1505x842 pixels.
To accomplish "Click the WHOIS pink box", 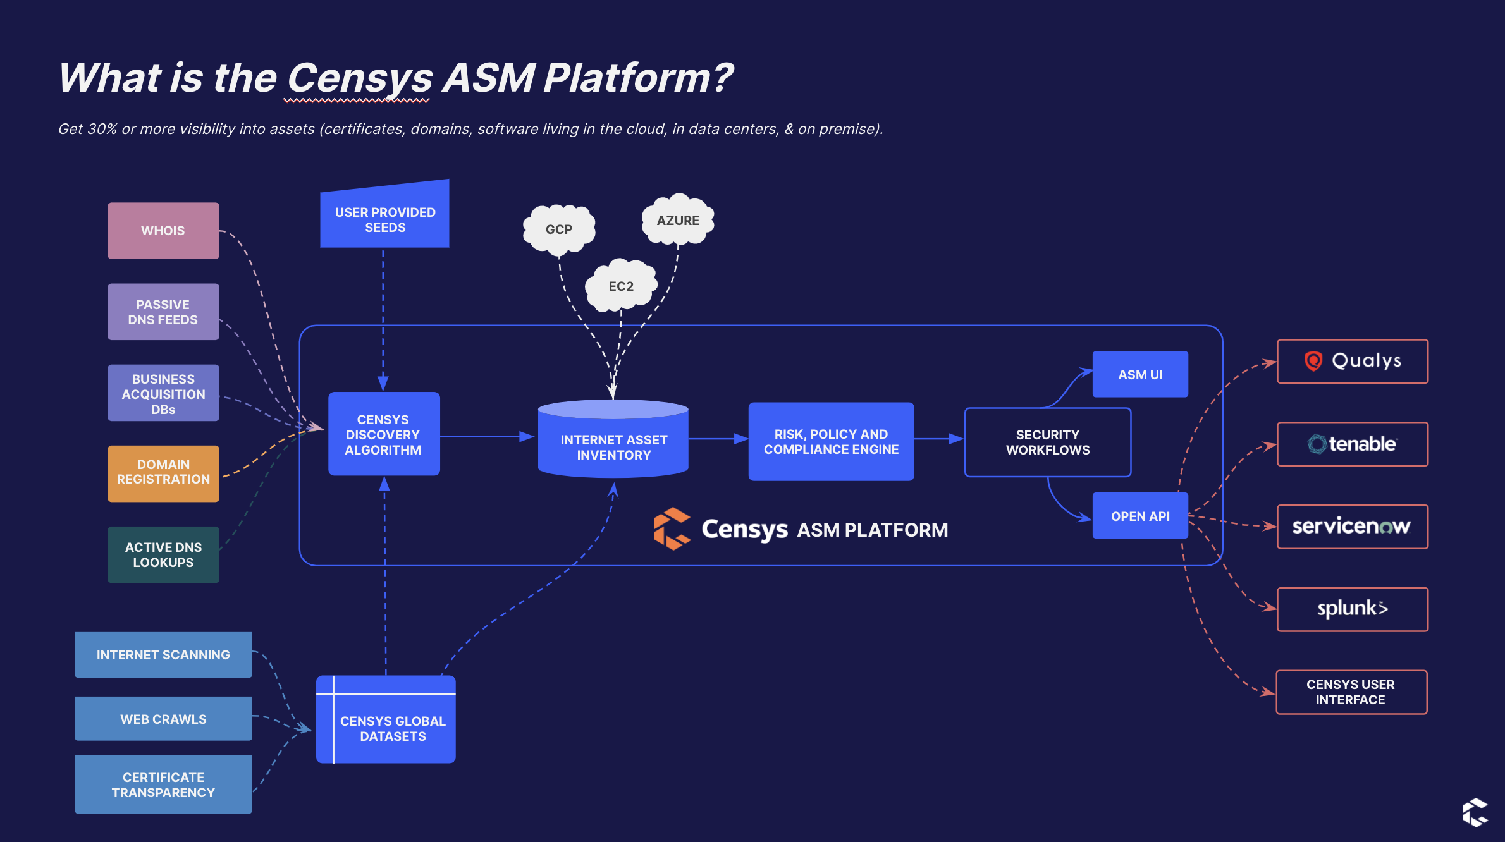I will coord(163,231).
